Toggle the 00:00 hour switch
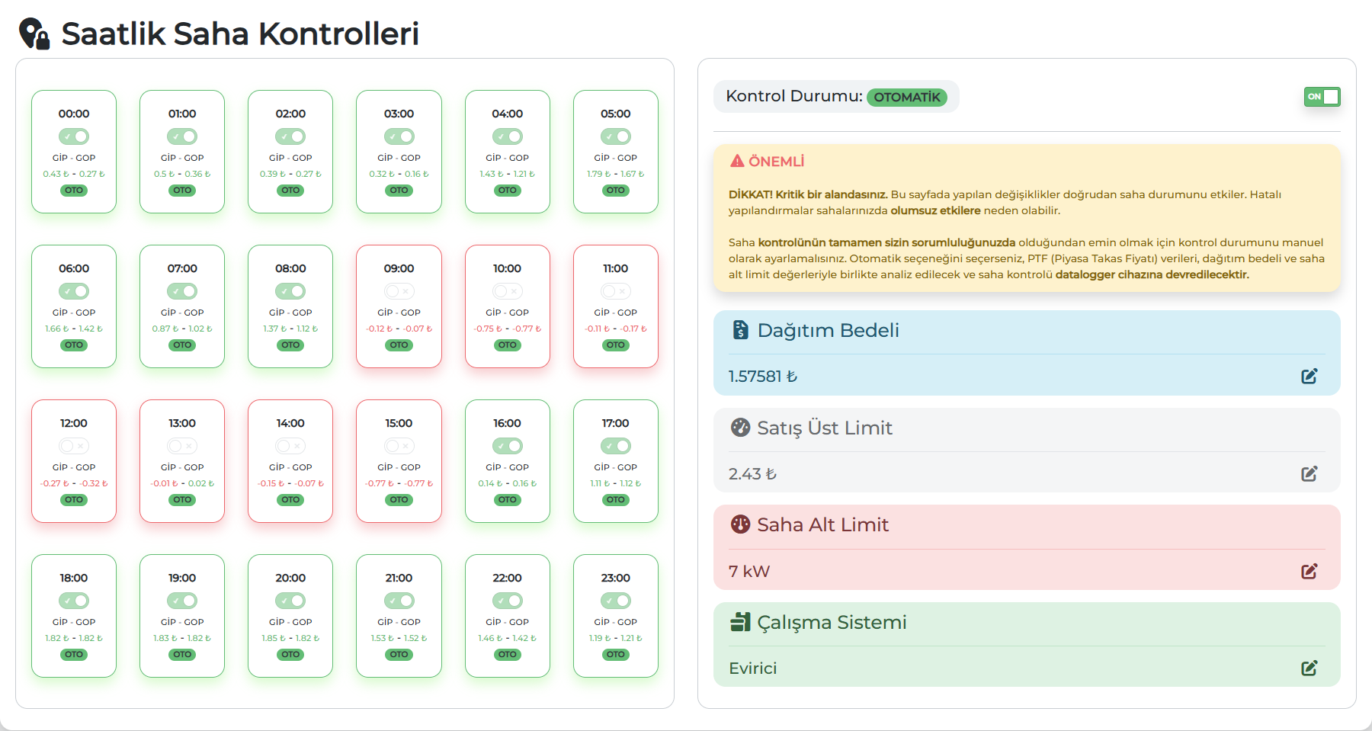This screenshot has width=1372, height=731. [x=74, y=136]
